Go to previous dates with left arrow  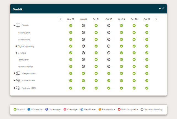pos(60,19)
